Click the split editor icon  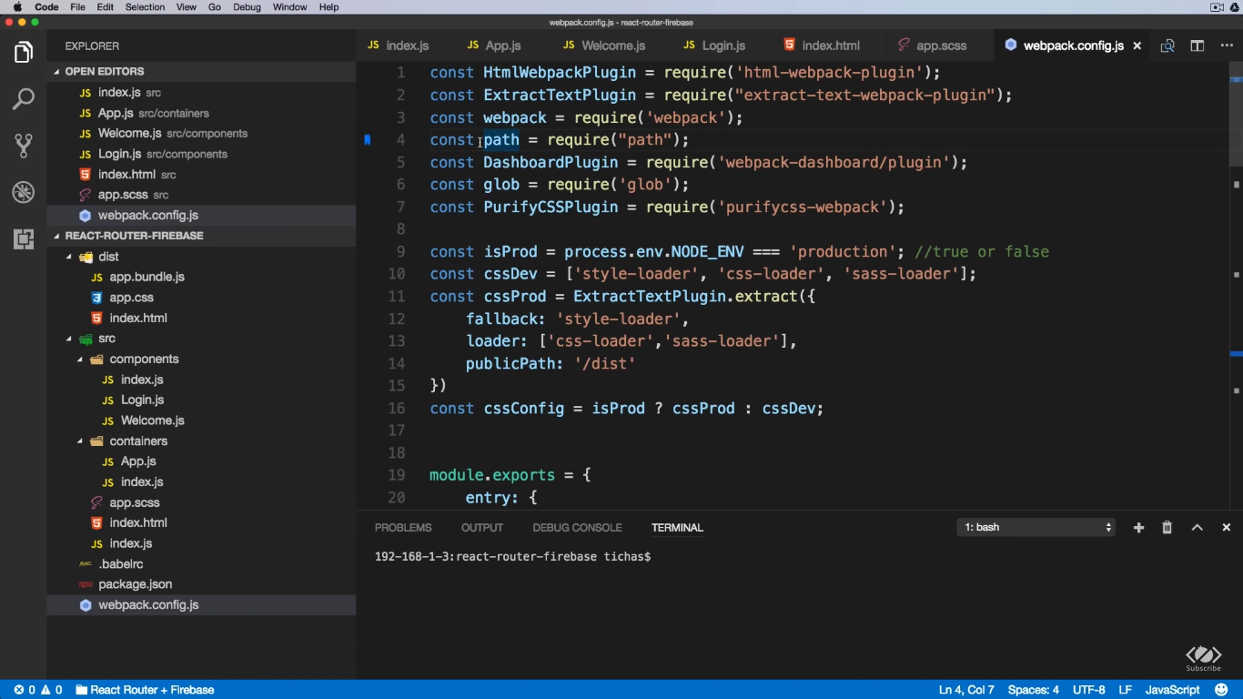[1198, 46]
